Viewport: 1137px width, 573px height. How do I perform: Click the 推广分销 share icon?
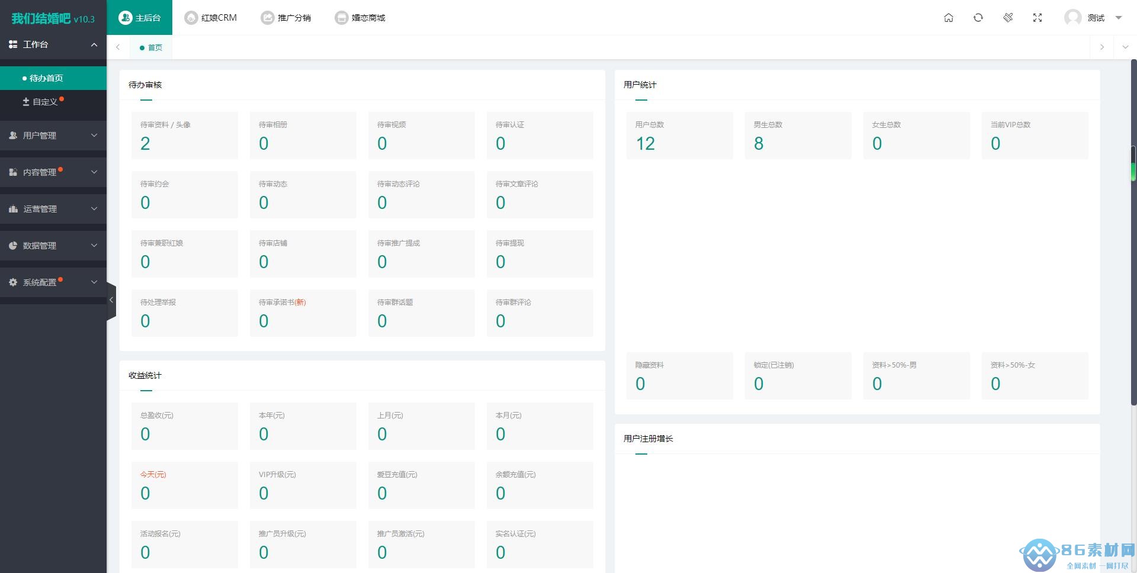[268, 18]
